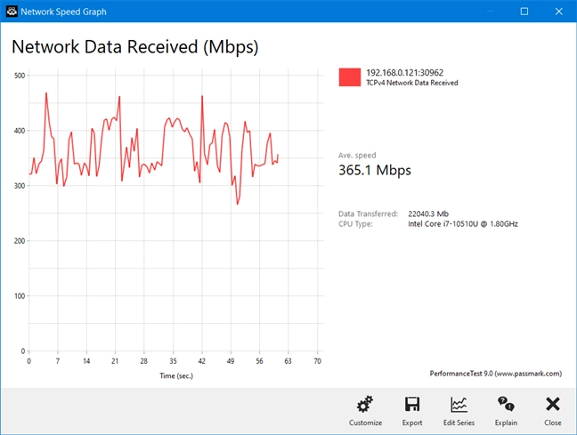577x435 pixels.
Task: Click the 365.1 Mbps average speed value
Action: tap(375, 170)
